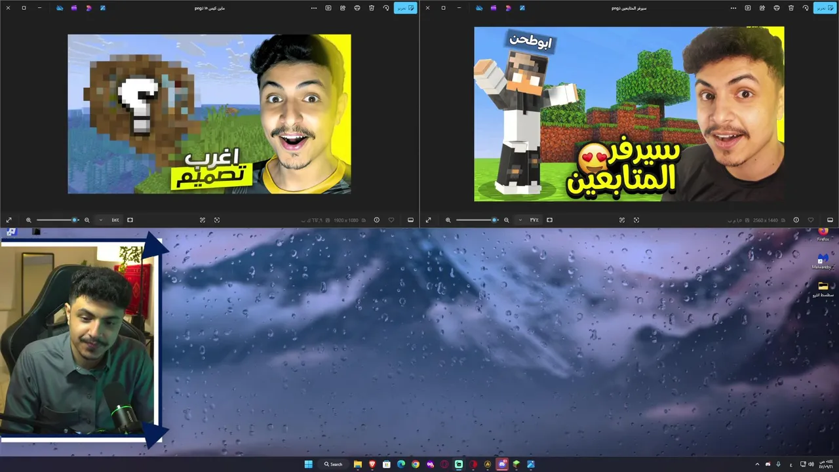This screenshot has height=472, width=839.
Task: Open Google Chrome from the taskbar
Action: (416, 464)
